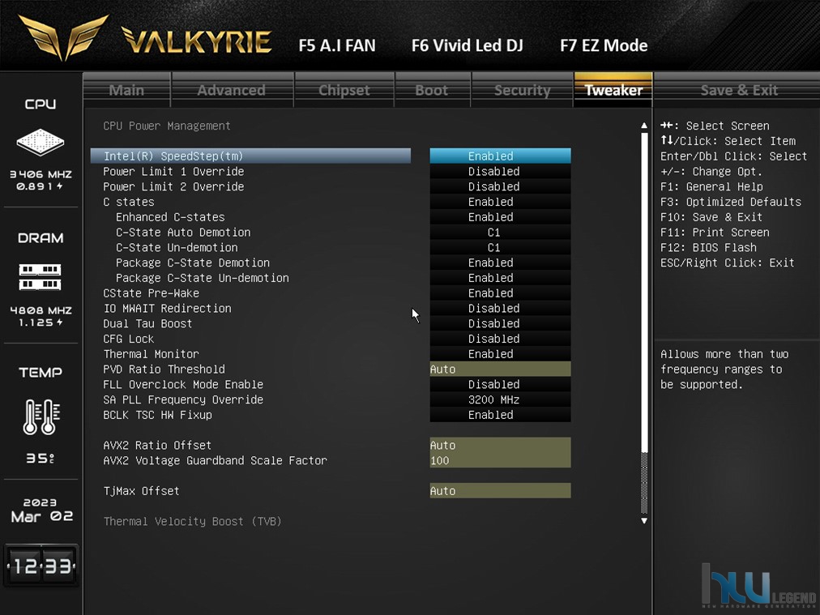Toggle IO MWAIT Redirection value
This screenshot has width=820, height=615.
click(x=501, y=308)
